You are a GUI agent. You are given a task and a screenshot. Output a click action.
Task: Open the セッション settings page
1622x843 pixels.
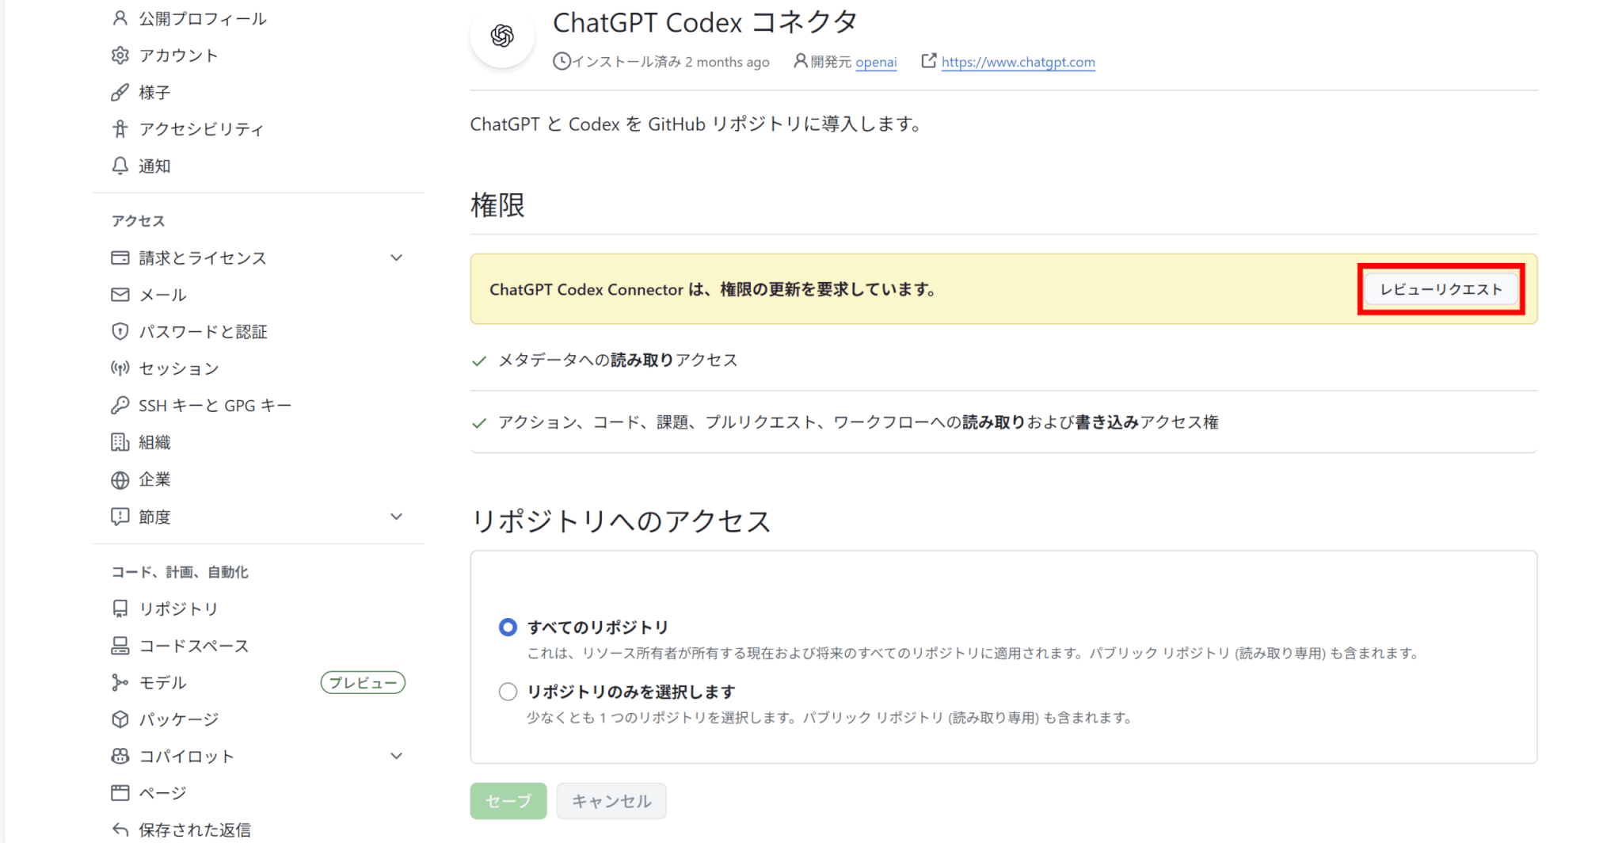click(178, 368)
